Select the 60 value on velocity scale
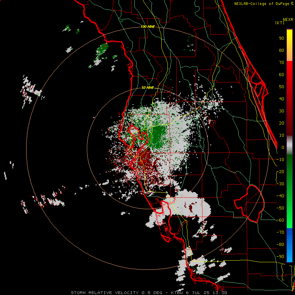Image resolution: width=295 pixels, height=295 pixels. point(282,74)
